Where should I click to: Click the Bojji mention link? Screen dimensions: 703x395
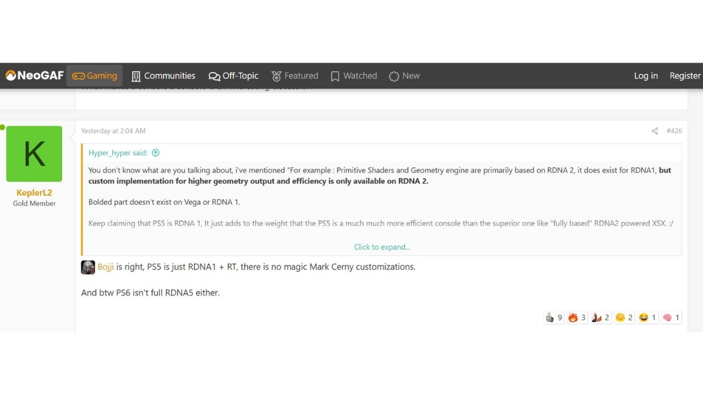[105, 267]
